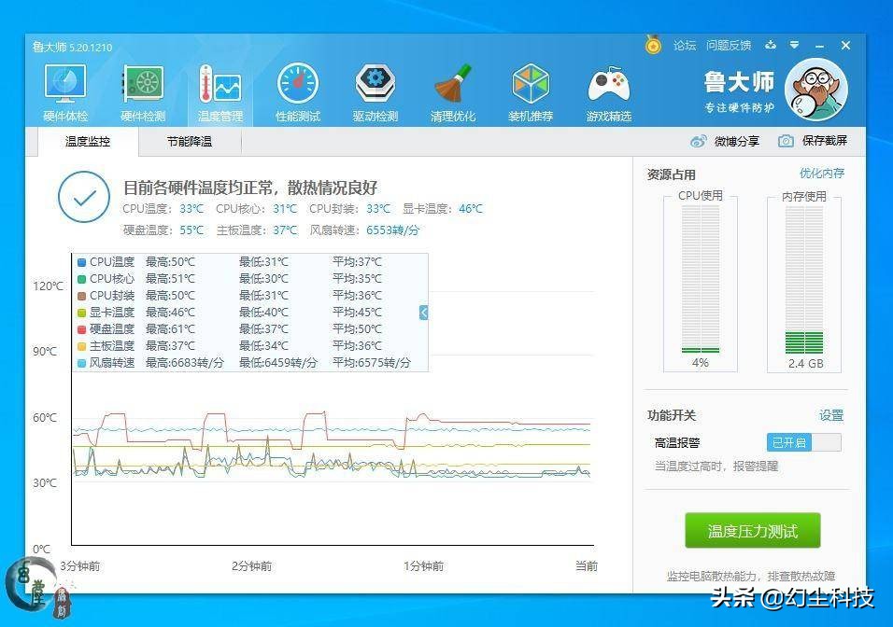The height and width of the screenshot is (627, 893).
Task: Start 清理优化 cleanup optimization
Action: (453, 91)
